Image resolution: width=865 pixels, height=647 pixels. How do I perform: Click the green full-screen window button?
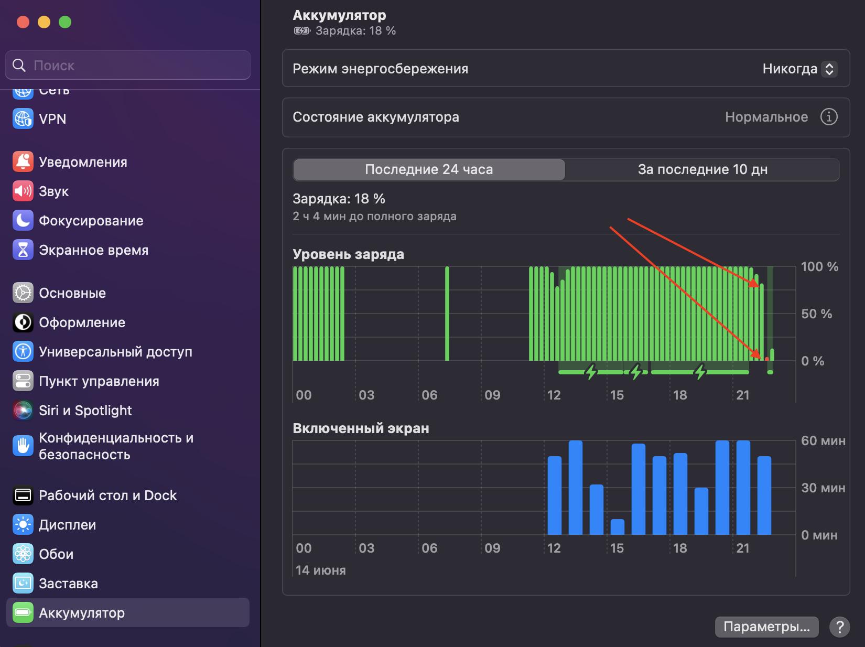pyautogui.click(x=65, y=22)
